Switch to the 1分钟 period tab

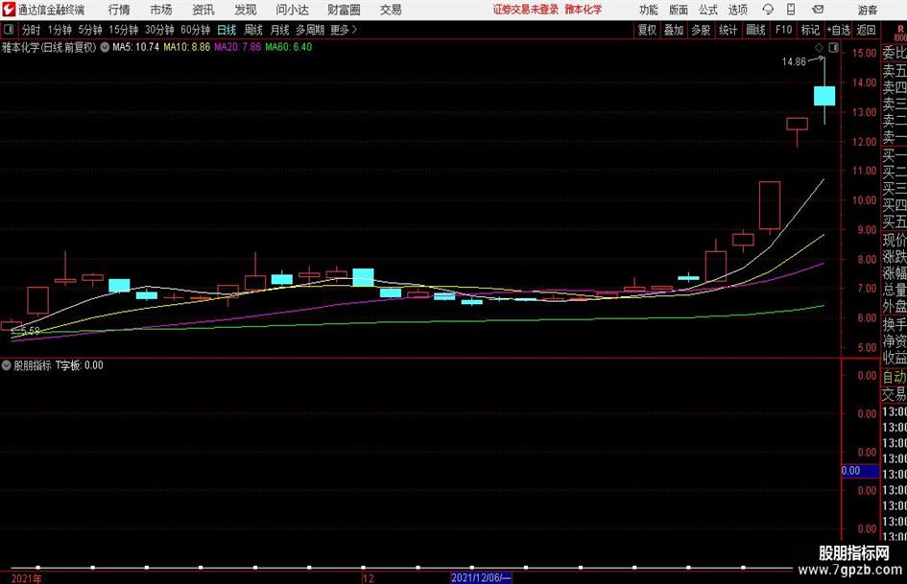tap(60, 30)
